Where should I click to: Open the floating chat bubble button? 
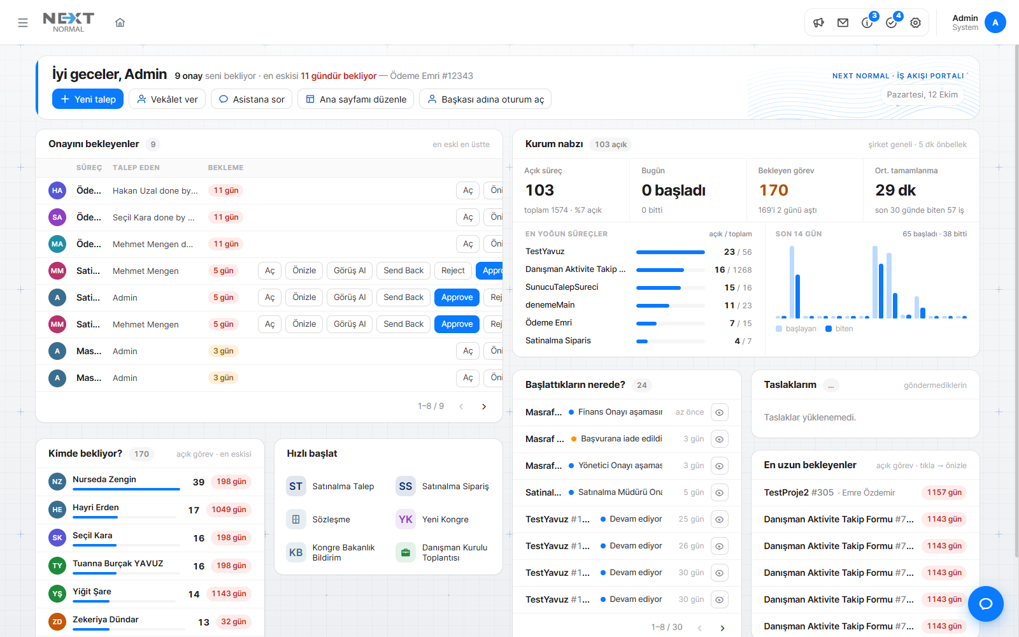point(986,604)
